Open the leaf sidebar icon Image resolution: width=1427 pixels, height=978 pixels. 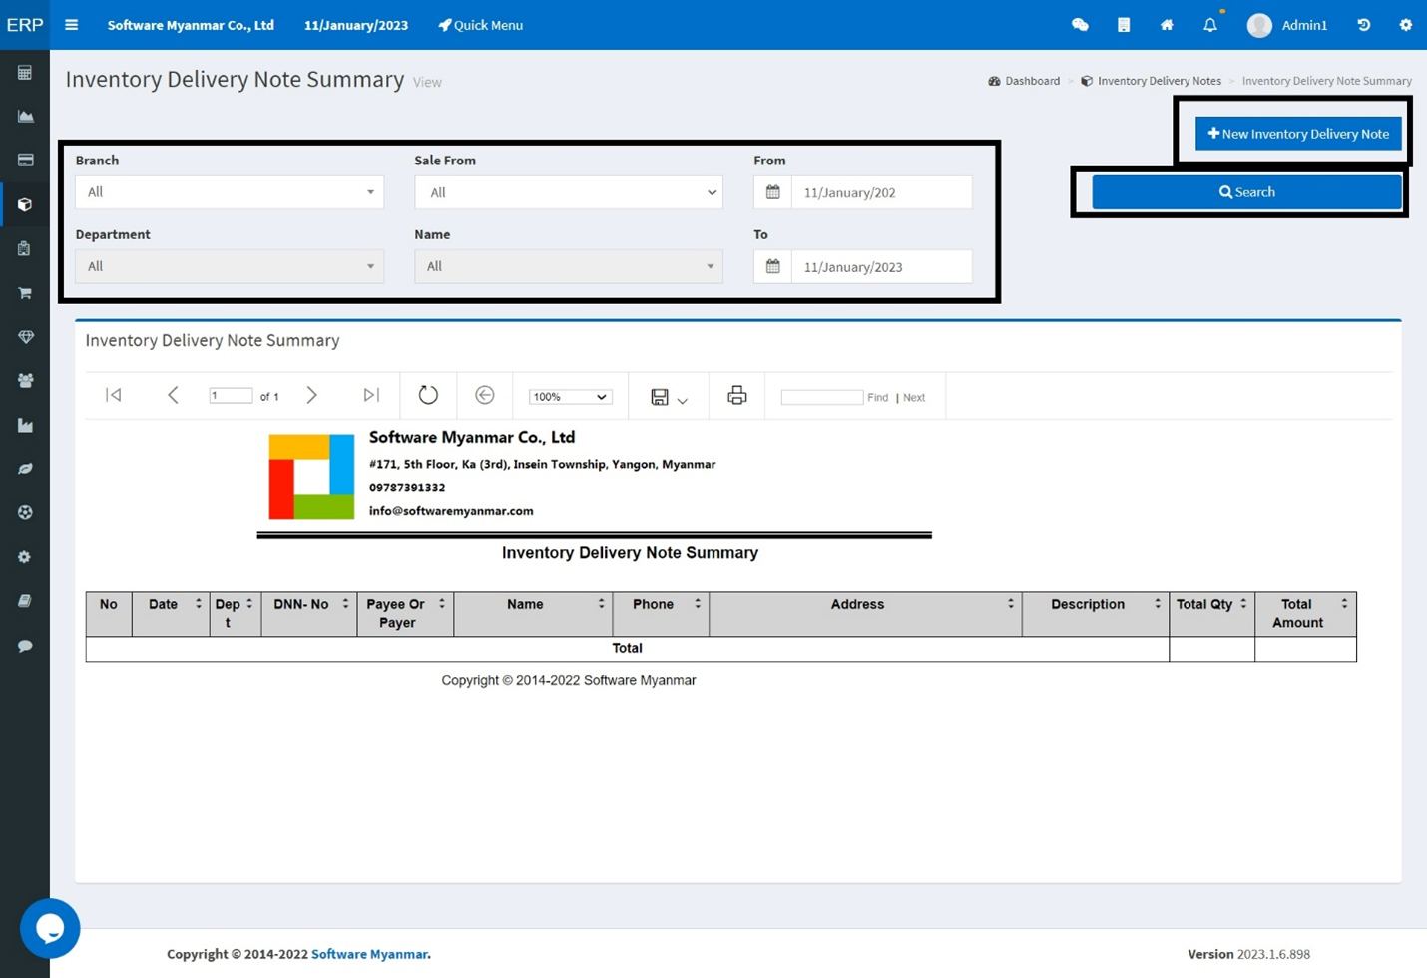pos(25,469)
